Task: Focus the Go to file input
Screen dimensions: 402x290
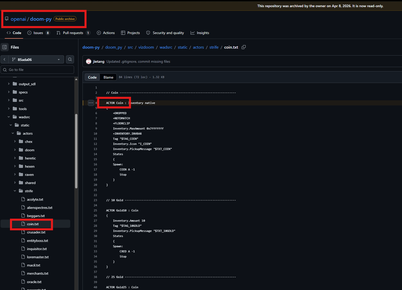Action: [37, 69]
